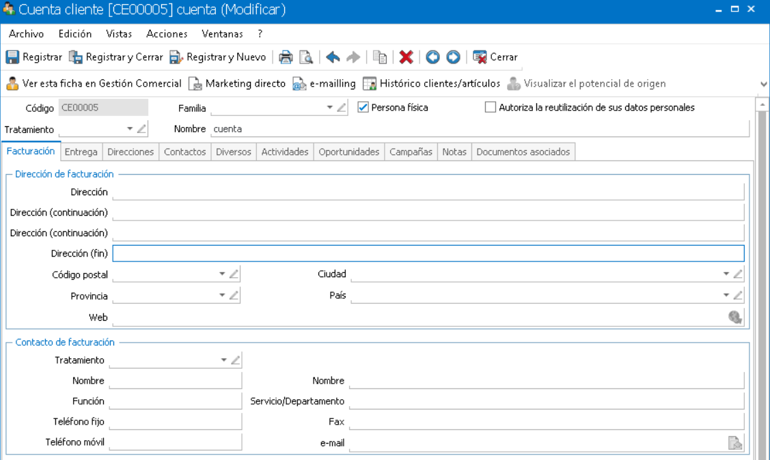
Task: Open the Archivo menu
Action: (27, 34)
